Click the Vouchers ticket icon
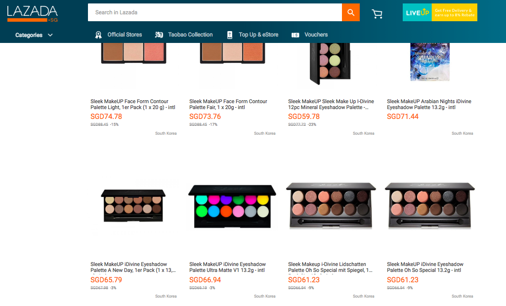 pos(295,35)
